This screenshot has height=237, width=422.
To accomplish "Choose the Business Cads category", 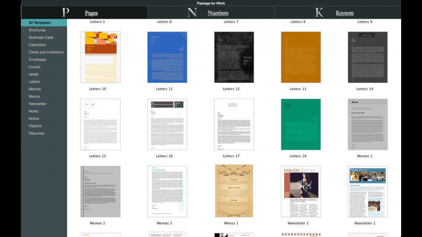I will coord(41,37).
